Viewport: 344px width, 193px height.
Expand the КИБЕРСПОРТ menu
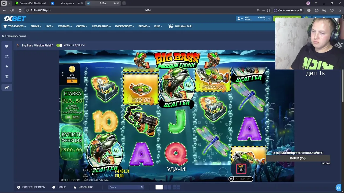[125, 26]
